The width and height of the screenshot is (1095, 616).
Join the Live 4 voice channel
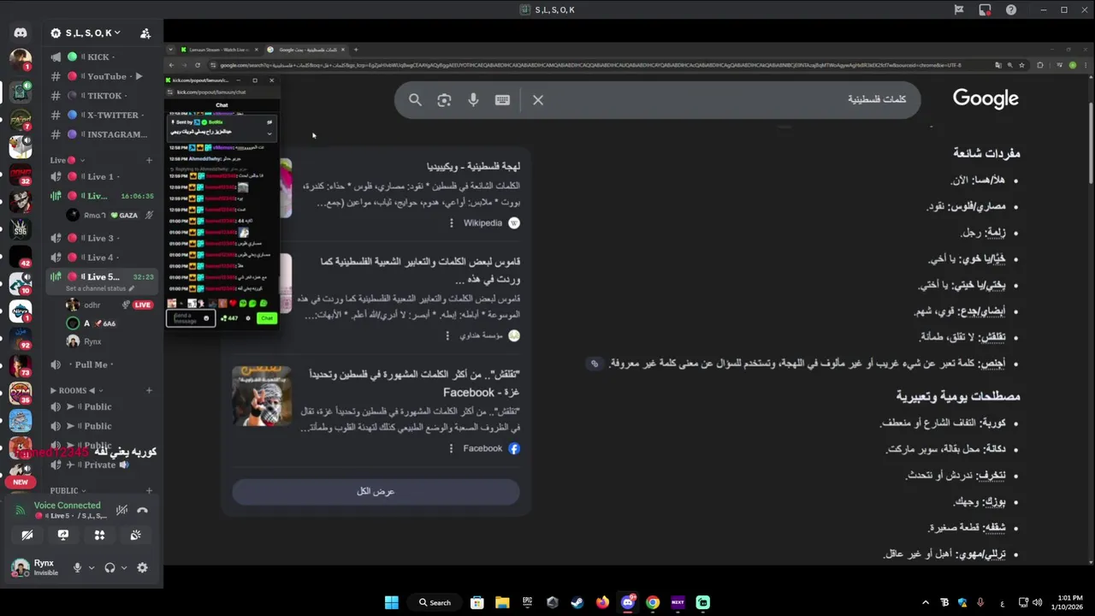[98, 258]
